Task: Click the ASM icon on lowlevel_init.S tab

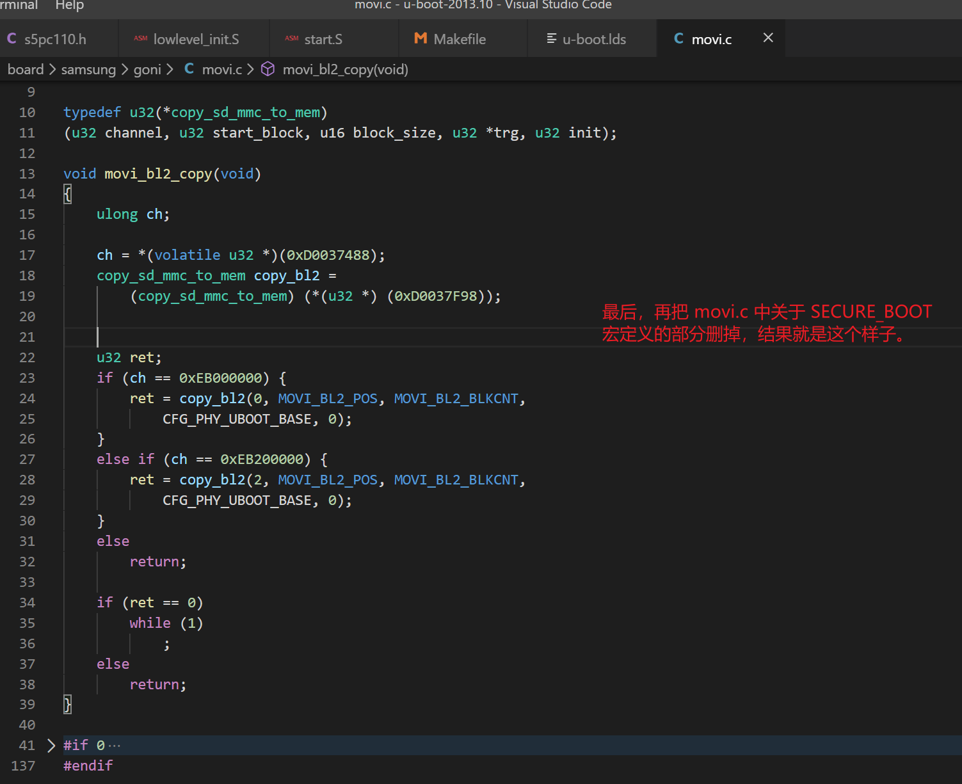Action: (141, 39)
